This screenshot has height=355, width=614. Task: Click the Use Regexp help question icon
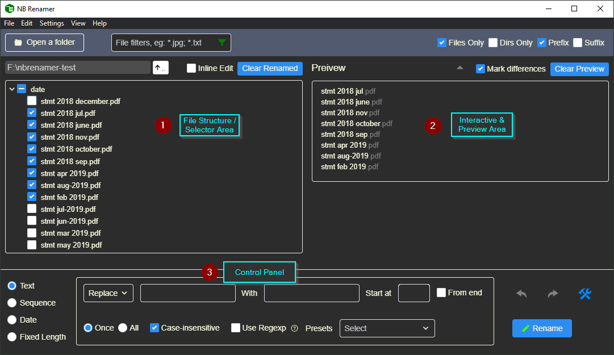(x=294, y=328)
